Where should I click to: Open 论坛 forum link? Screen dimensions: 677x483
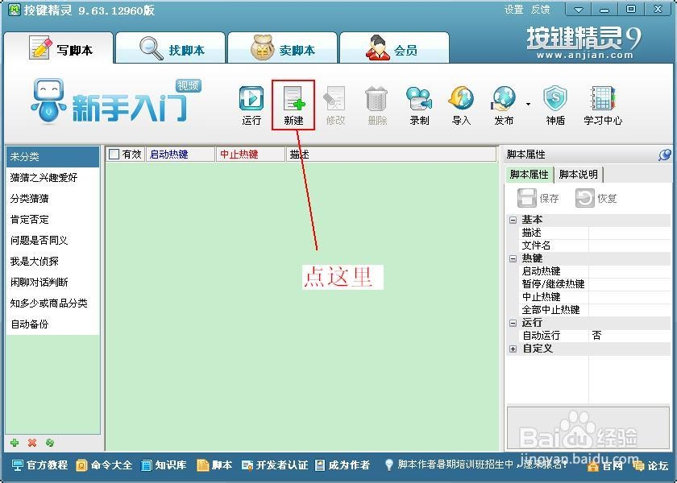[x=650, y=466]
